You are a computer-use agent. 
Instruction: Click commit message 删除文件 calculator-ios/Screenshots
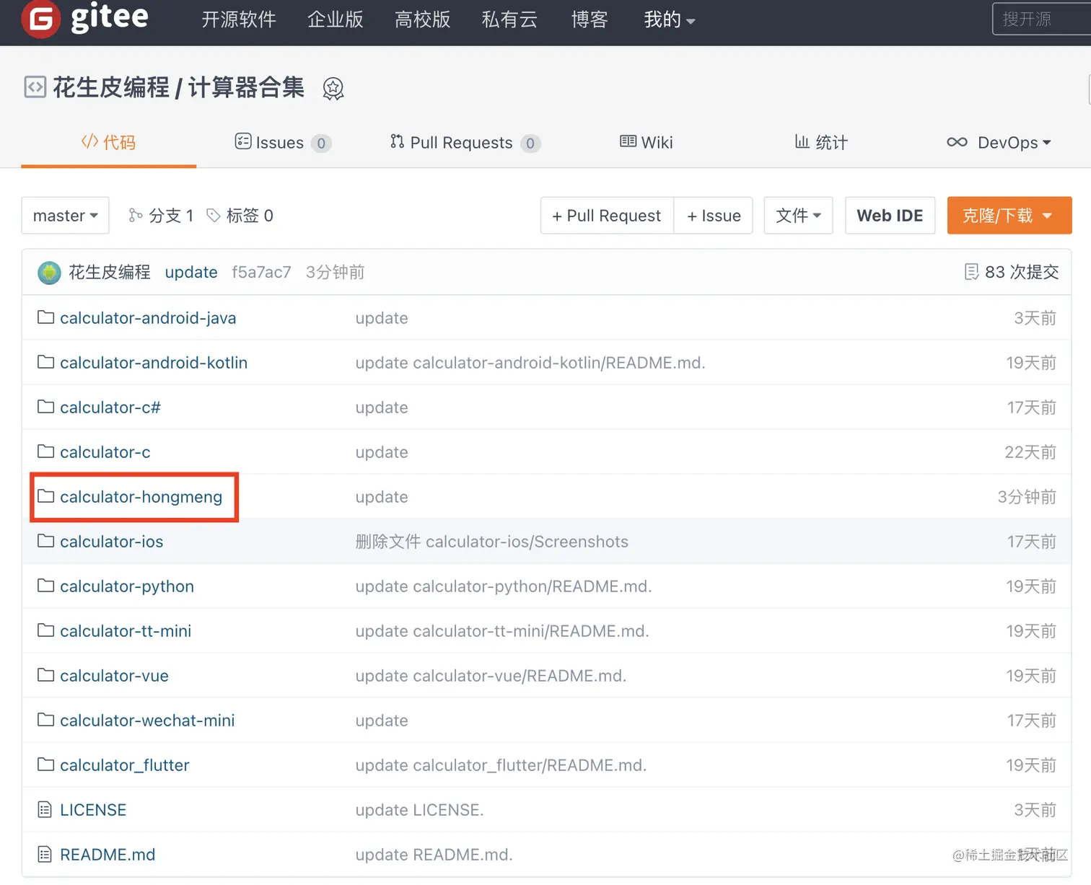pos(491,542)
